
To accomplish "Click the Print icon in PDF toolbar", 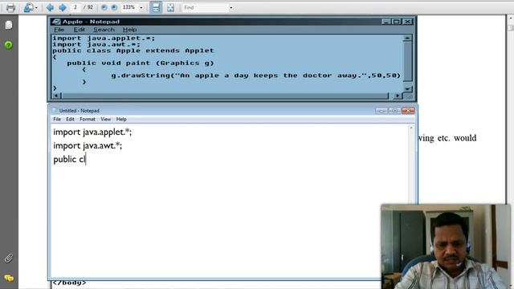I will pyautogui.click(x=10, y=7).
